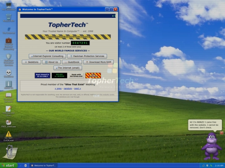The width and height of the screenshot is (225, 168).
Task: Open The Internet (small) button
Action: click(68, 68)
